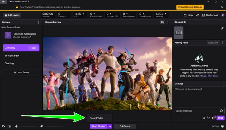Click the 0:00:00 Session timer
Image resolution: width=226 pixels, height=130 pixels.
pyautogui.click(x=47, y=15)
